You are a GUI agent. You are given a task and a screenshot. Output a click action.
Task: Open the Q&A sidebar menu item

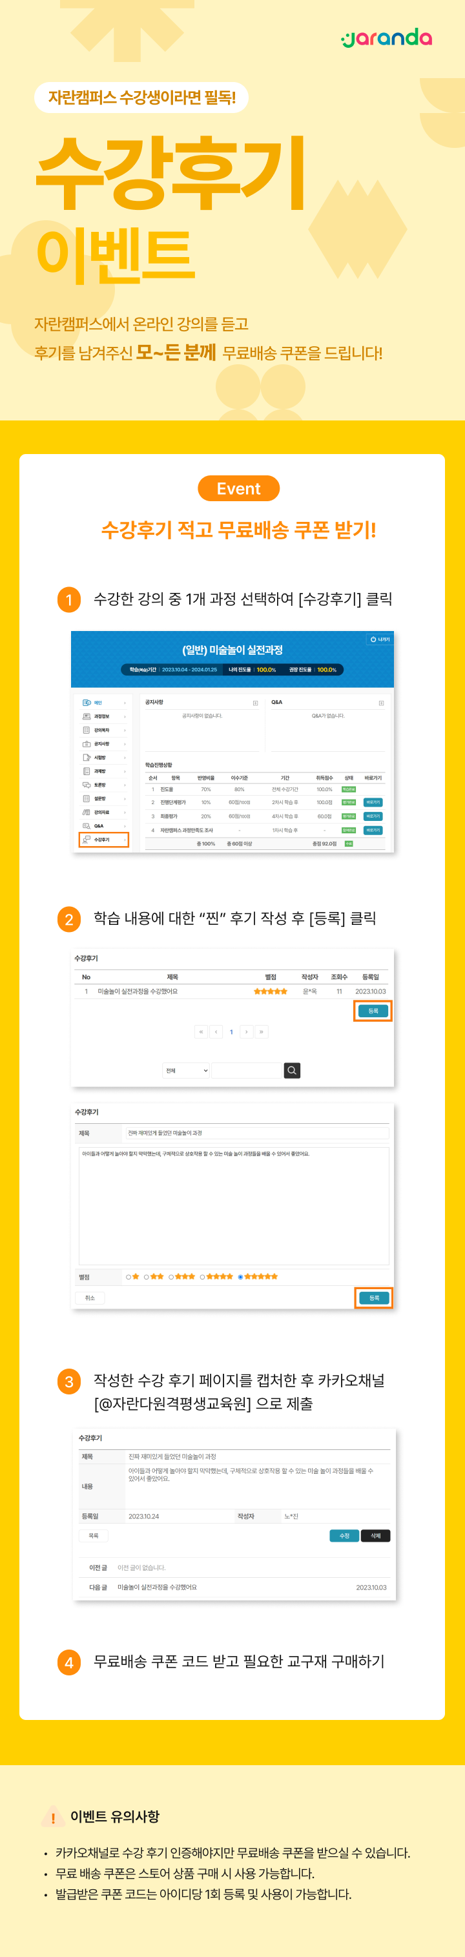pos(103,826)
